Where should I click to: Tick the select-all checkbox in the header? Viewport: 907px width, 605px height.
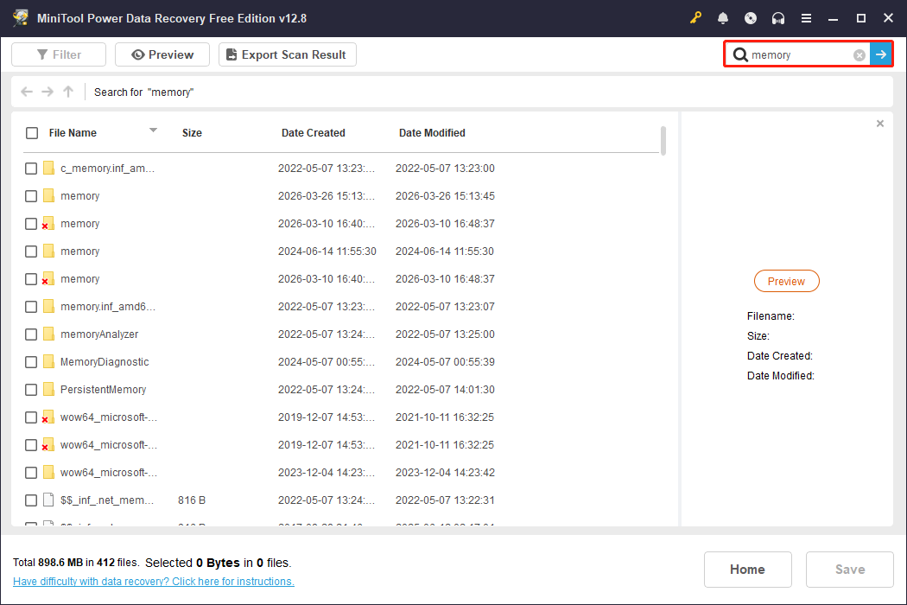point(32,133)
